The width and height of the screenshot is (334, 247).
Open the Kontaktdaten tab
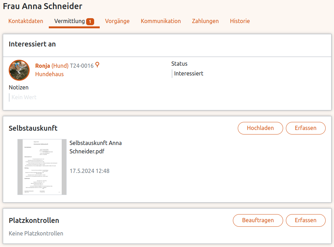coord(26,21)
